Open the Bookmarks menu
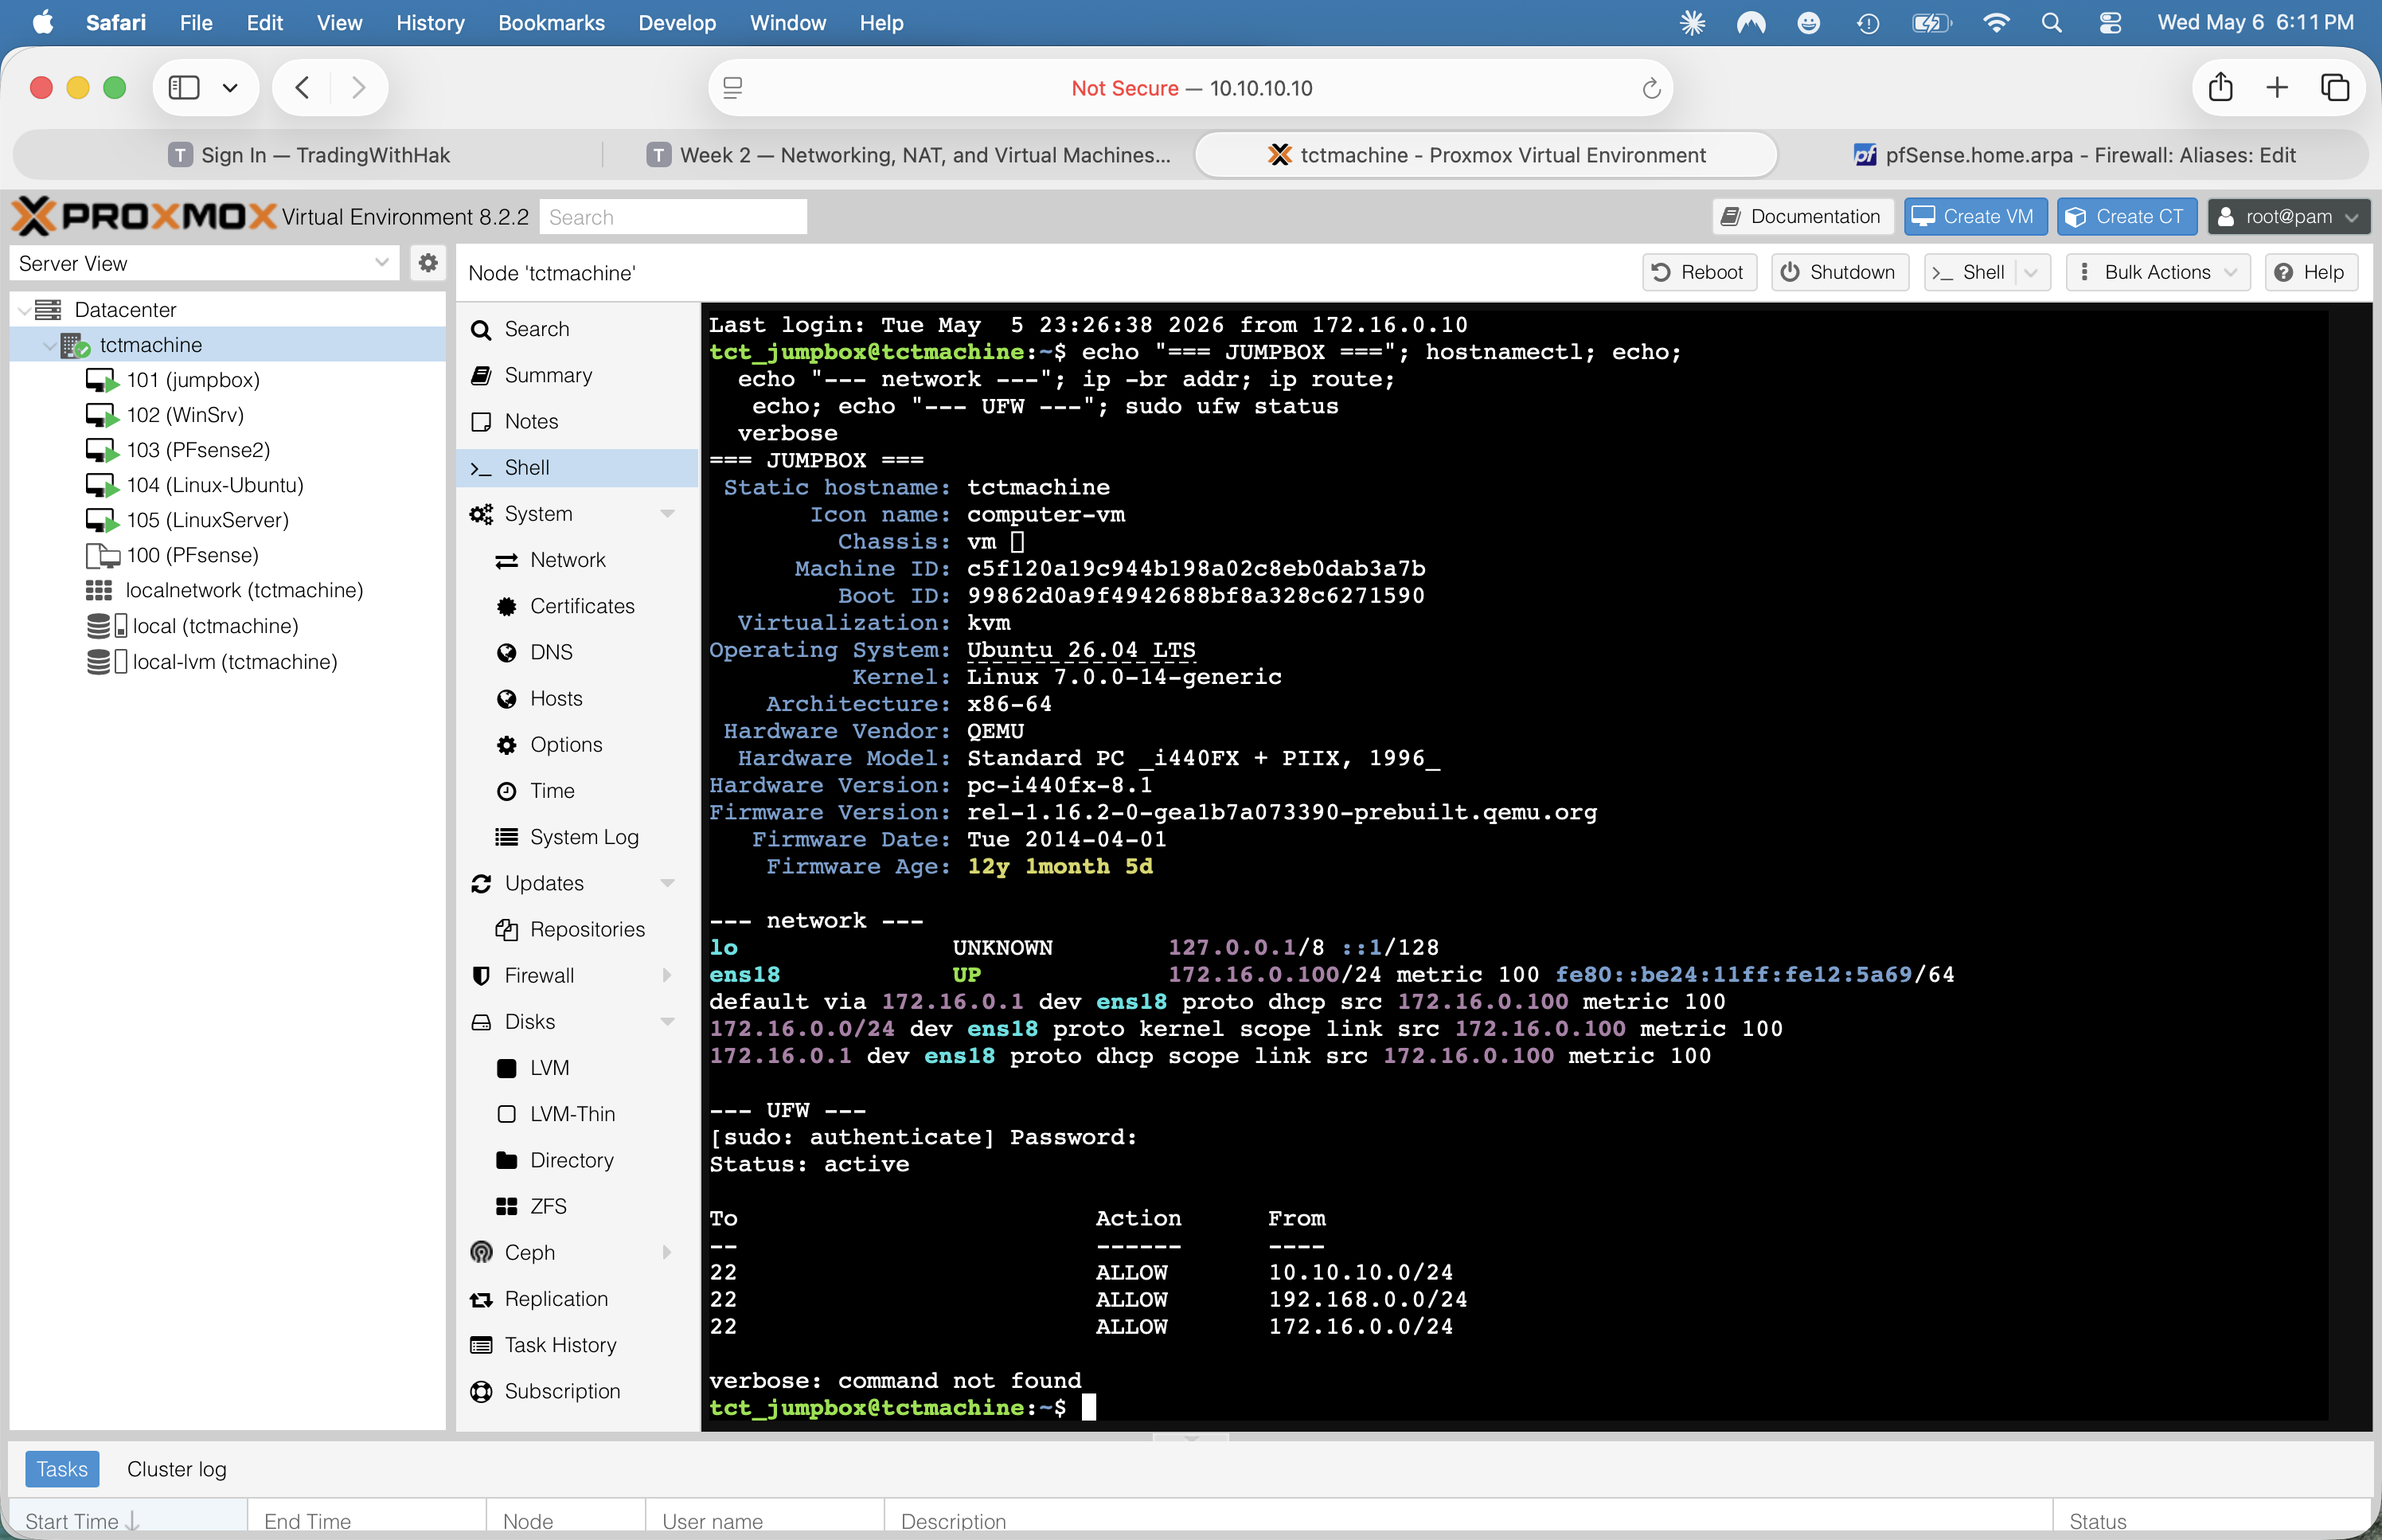Image resolution: width=2382 pixels, height=1540 pixels. pos(551,22)
